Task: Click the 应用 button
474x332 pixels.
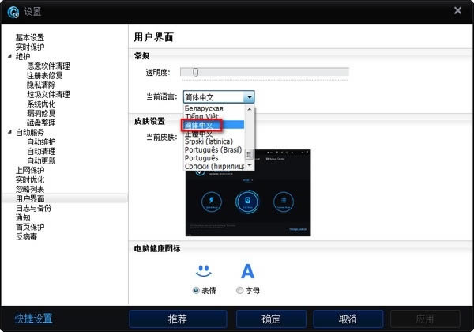Action: [x=425, y=319]
